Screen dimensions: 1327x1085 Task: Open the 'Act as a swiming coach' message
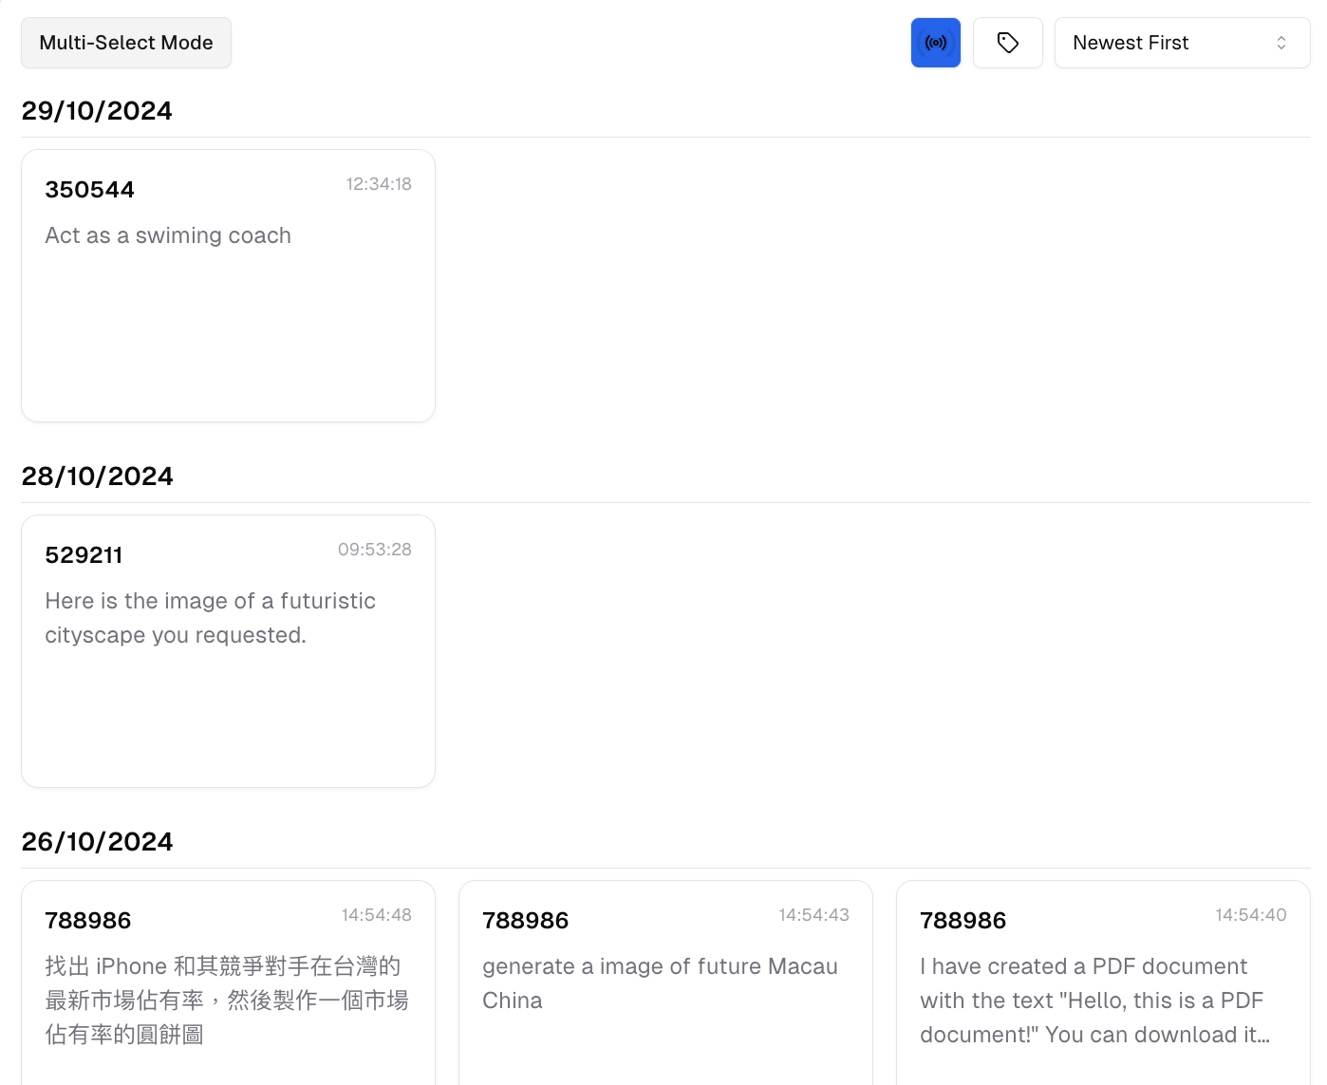168,235
